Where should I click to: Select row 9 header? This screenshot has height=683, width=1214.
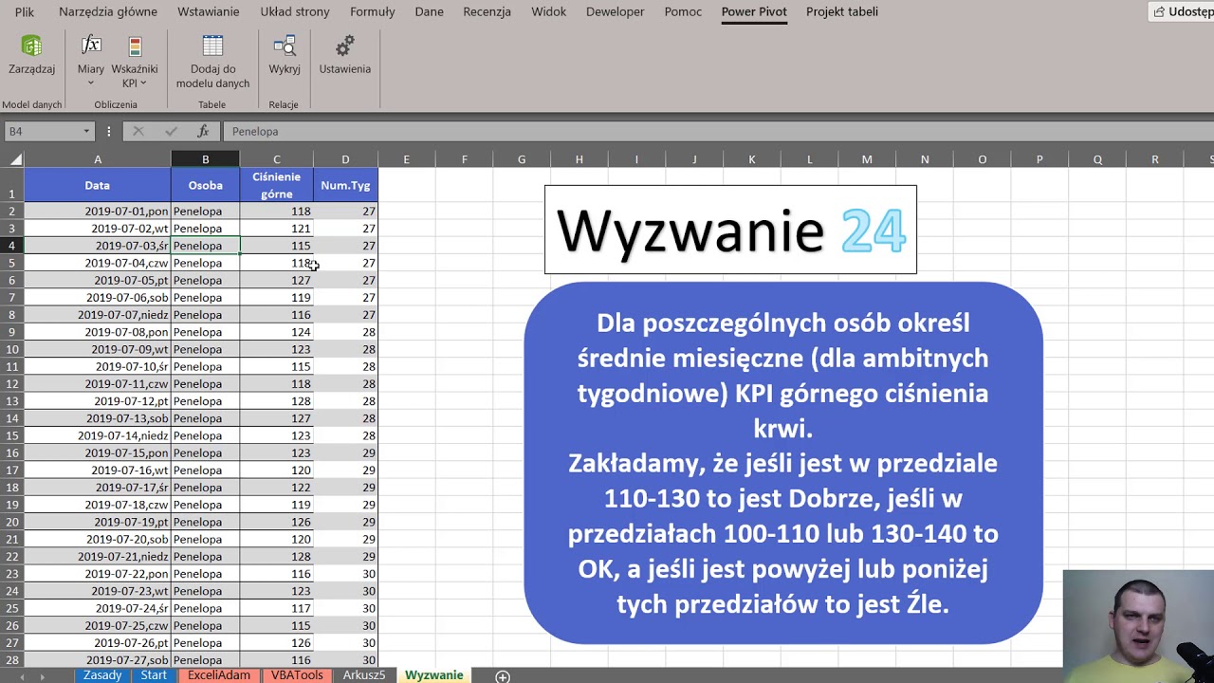pos(11,332)
